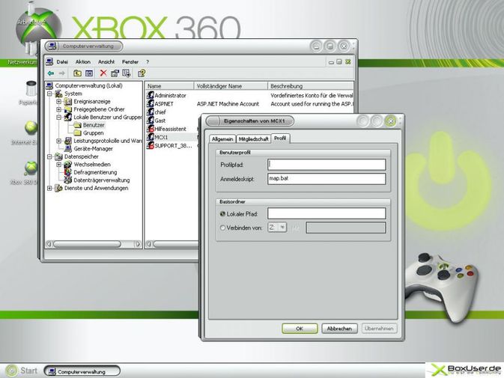Open the Ansicht menu

coord(106,61)
